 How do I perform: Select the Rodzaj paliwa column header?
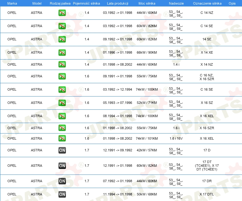pyautogui.click(x=60, y=3)
